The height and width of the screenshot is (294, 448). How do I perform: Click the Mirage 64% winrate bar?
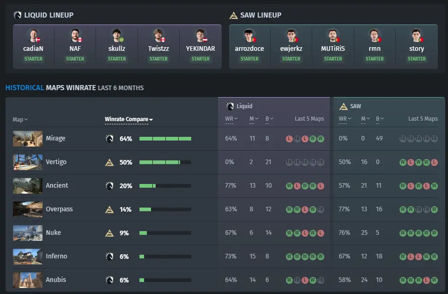(165, 139)
